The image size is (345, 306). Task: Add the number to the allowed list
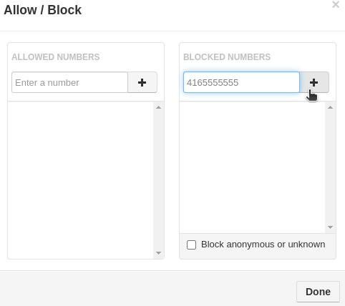(142, 82)
